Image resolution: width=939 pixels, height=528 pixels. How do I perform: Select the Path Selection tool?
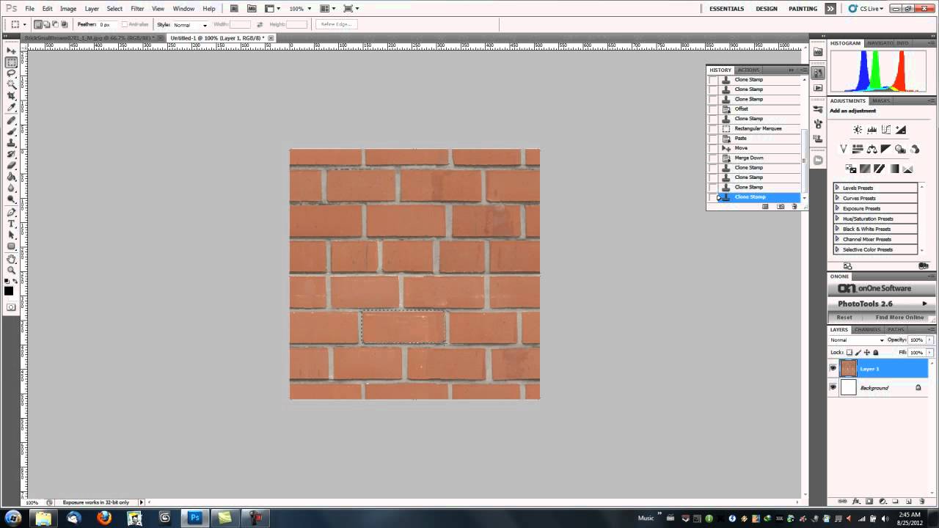pos(11,235)
